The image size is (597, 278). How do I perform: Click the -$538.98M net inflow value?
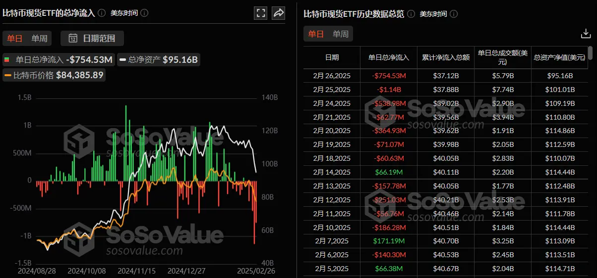tap(389, 103)
